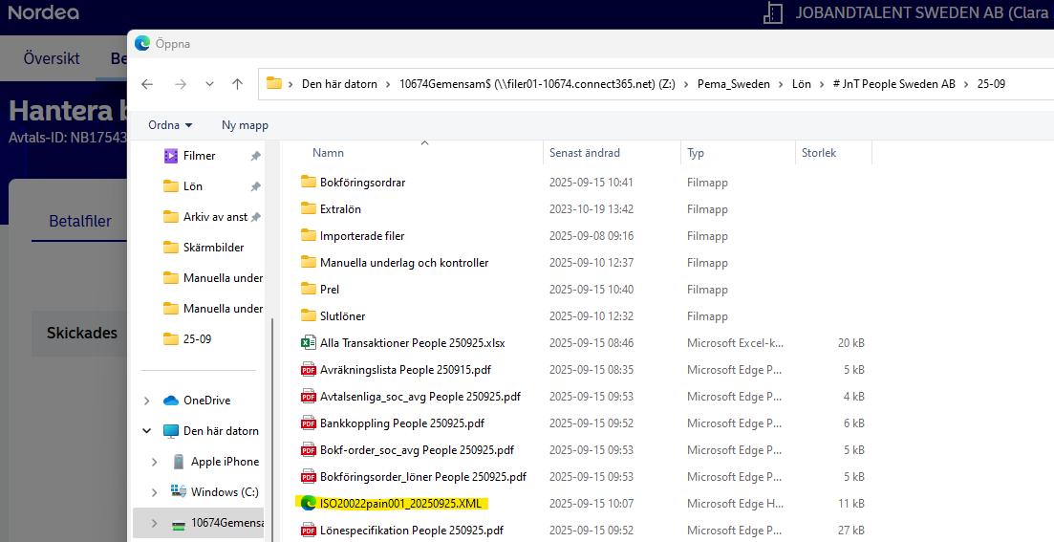Select the ISO20022pain001_20250925.XML file icon
The width and height of the screenshot is (1054, 542).
click(309, 504)
